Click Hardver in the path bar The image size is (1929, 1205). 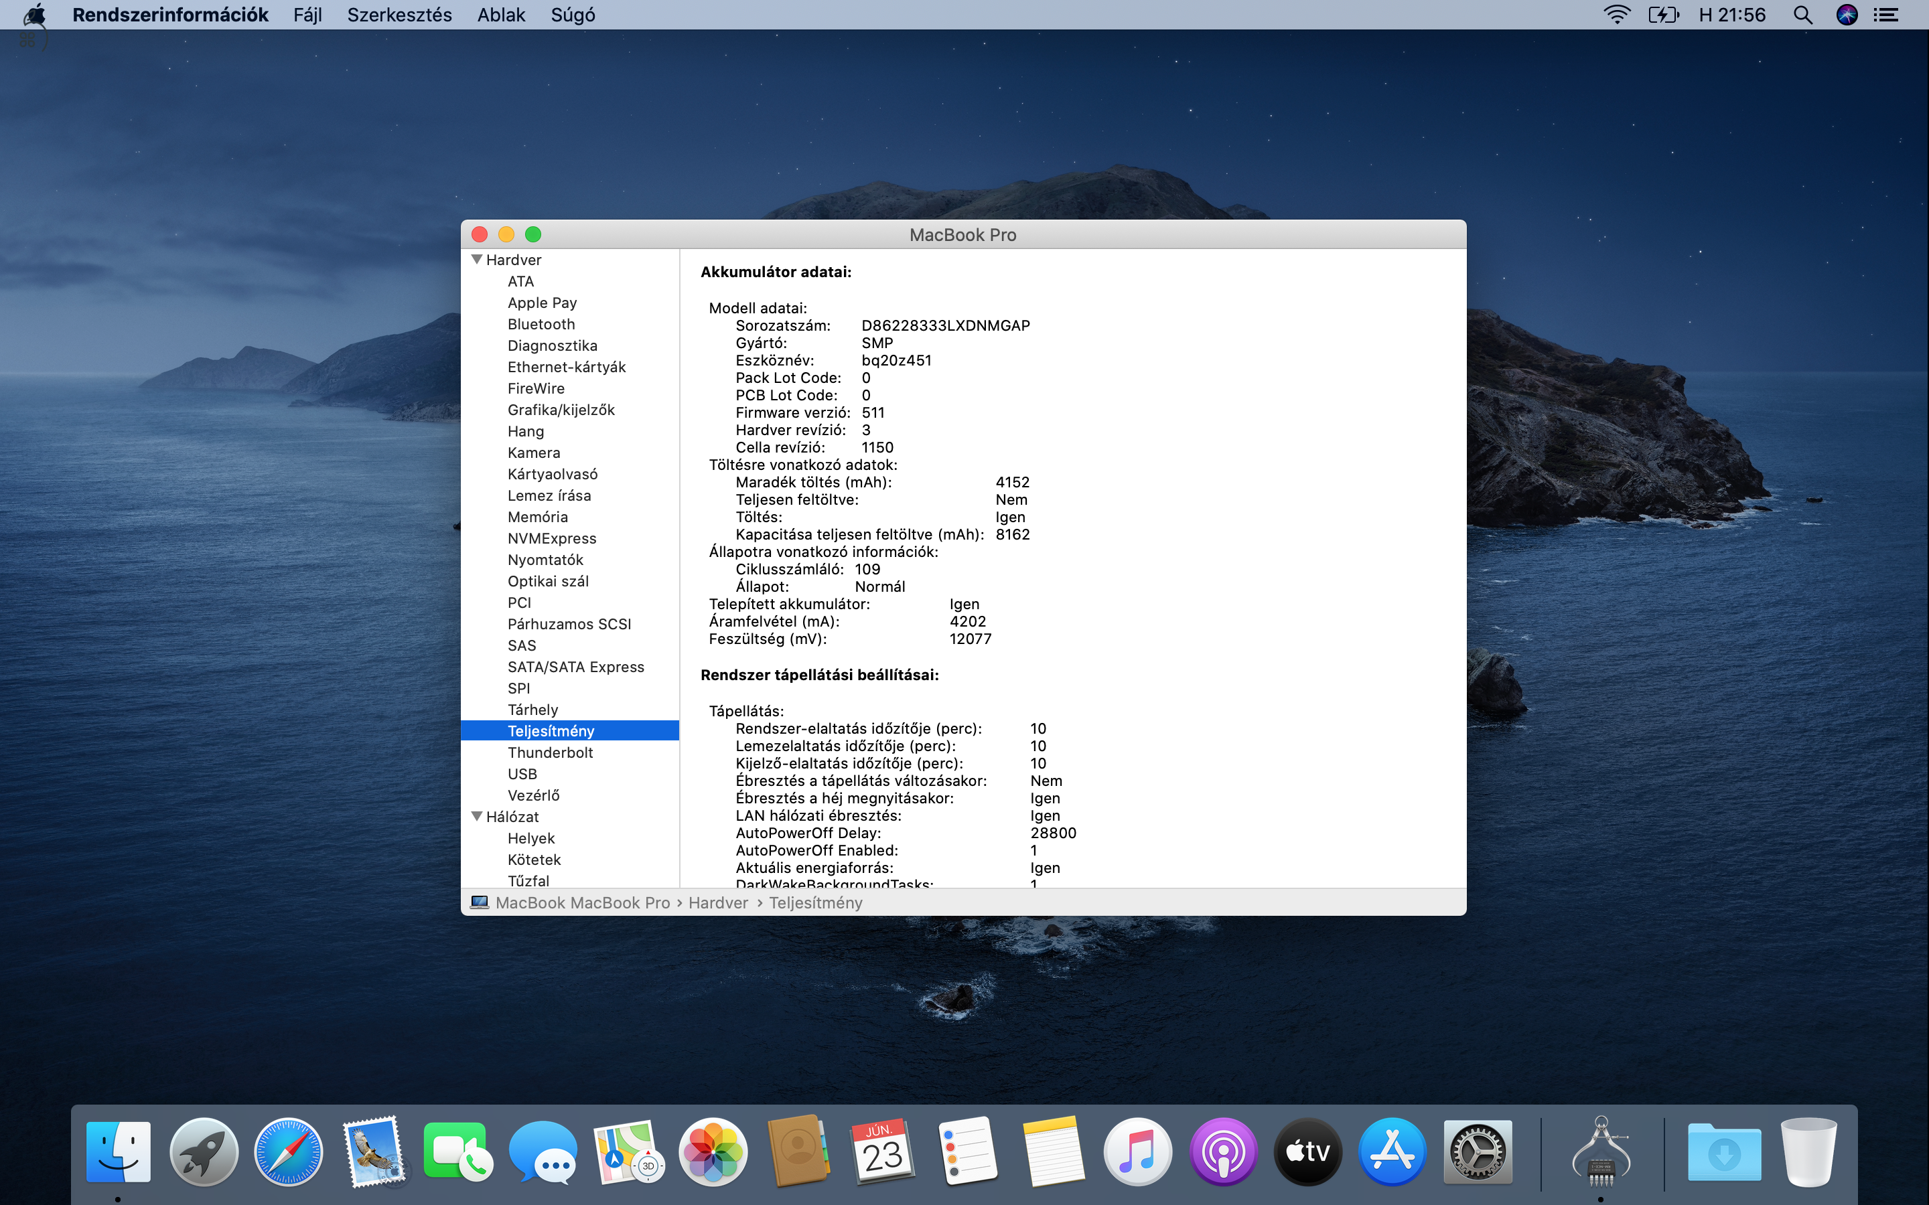click(718, 903)
